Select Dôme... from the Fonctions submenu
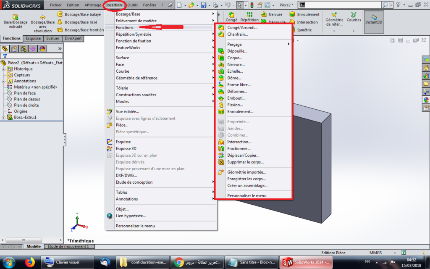 pos(234,78)
